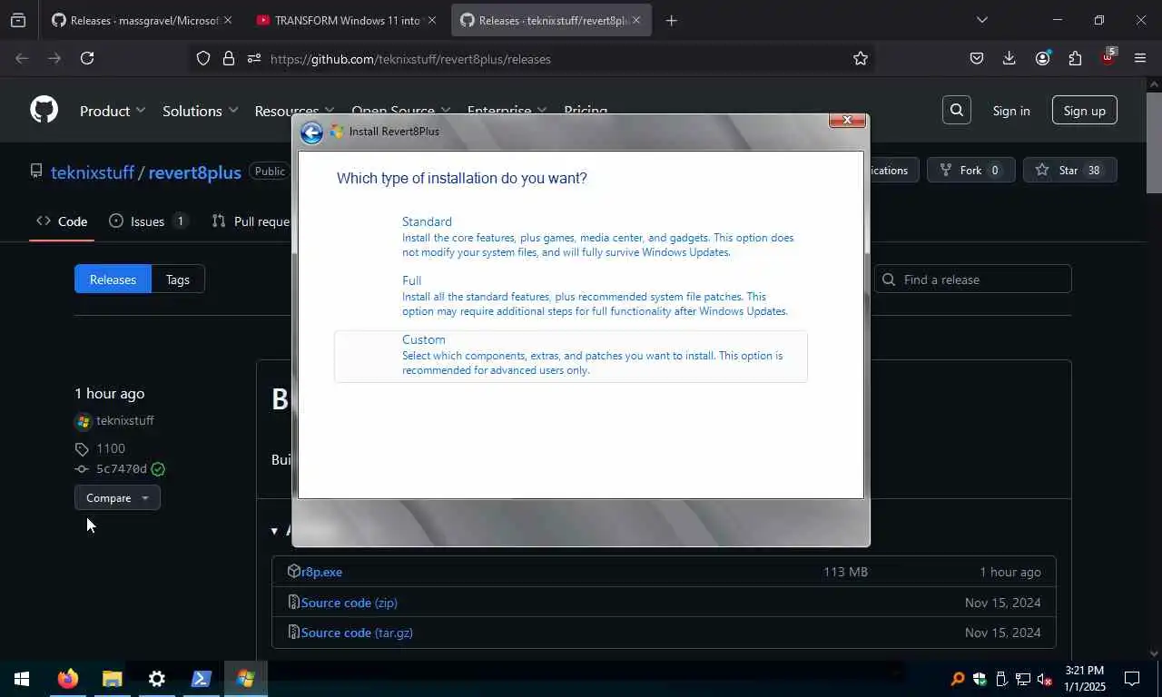Bookmark this page with the star icon

coord(861,58)
